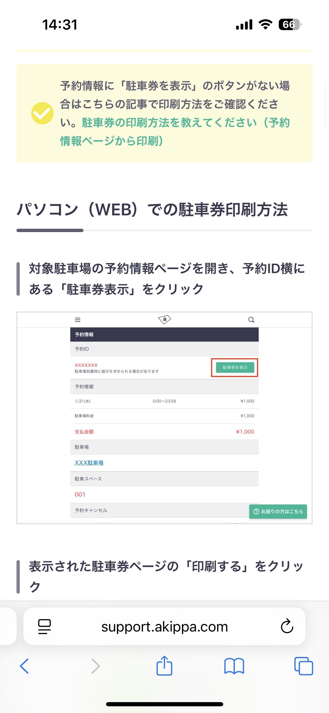Viewport: 329px width, 713px height.
Task: Tap the hamburger menu in the screenshot image
Action: click(x=78, y=320)
